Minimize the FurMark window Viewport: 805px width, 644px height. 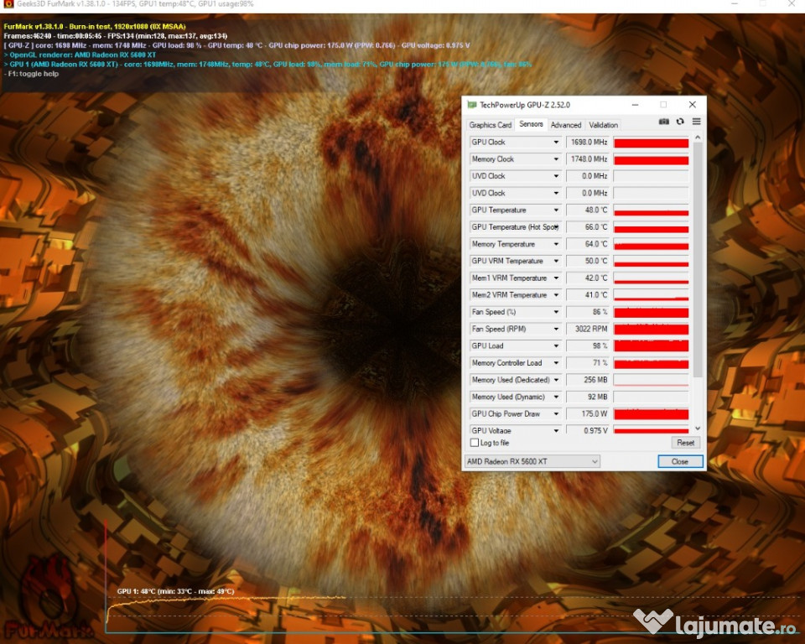[x=735, y=3]
